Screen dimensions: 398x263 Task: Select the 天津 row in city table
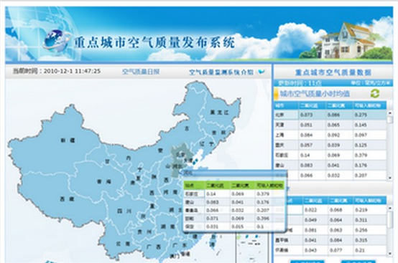pyautogui.click(x=330, y=125)
